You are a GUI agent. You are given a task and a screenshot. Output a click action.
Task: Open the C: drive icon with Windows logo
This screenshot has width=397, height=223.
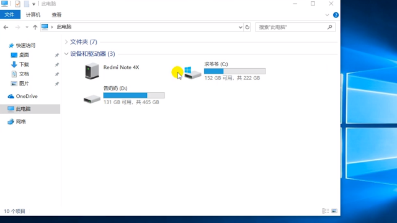point(193,73)
